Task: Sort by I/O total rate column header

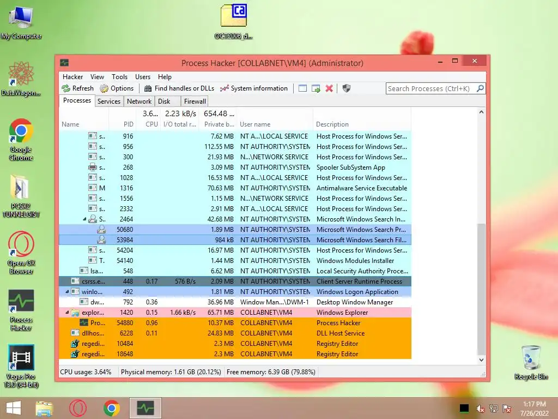Action: click(180, 124)
